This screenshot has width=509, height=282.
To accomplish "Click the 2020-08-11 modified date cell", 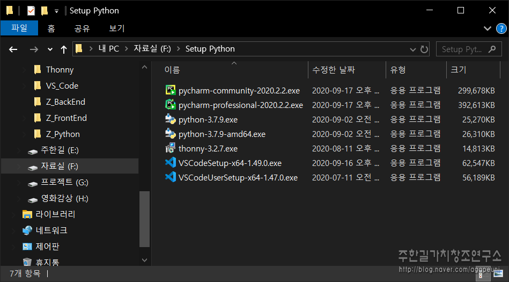I will click(345, 149).
